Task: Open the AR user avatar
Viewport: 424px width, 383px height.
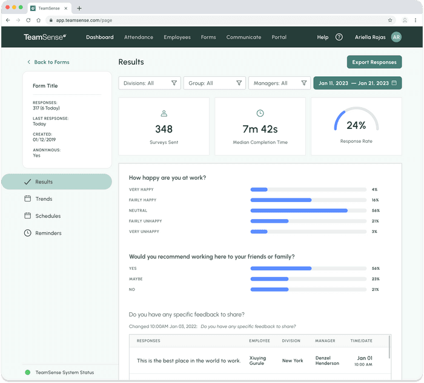Action: [x=396, y=37]
